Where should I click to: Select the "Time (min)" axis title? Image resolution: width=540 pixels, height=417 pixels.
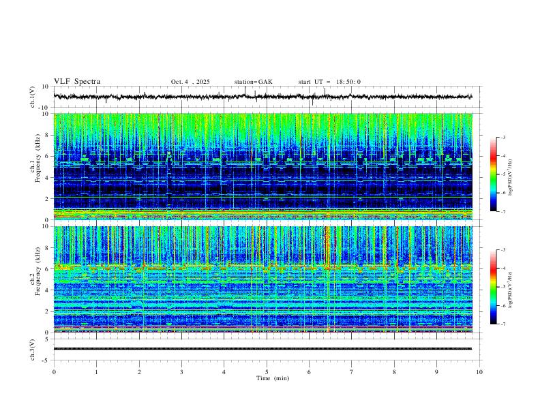coord(273,378)
